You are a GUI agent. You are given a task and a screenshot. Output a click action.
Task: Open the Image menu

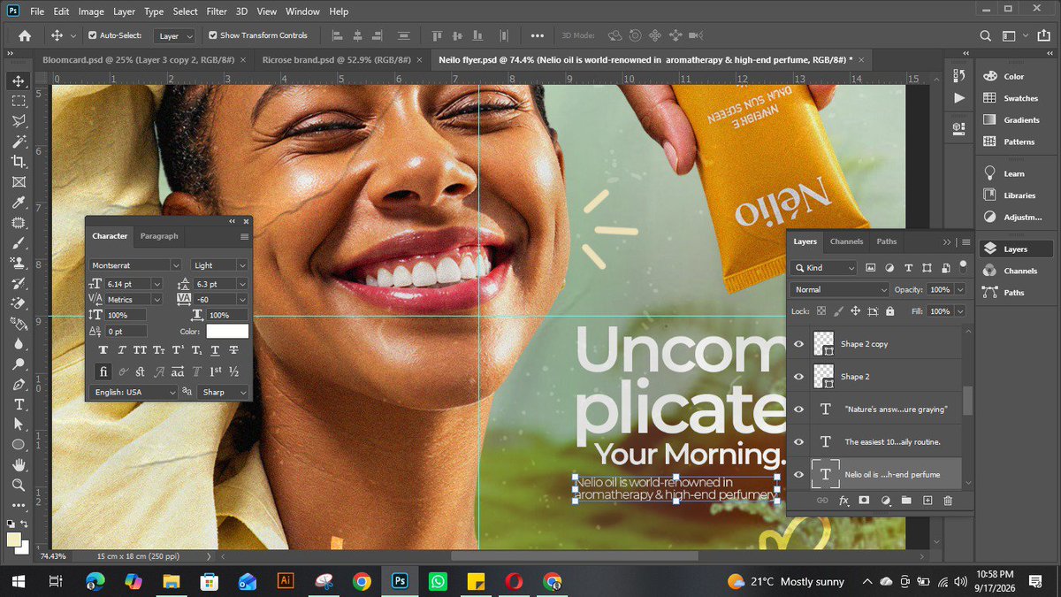pyautogui.click(x=91, y=12)
